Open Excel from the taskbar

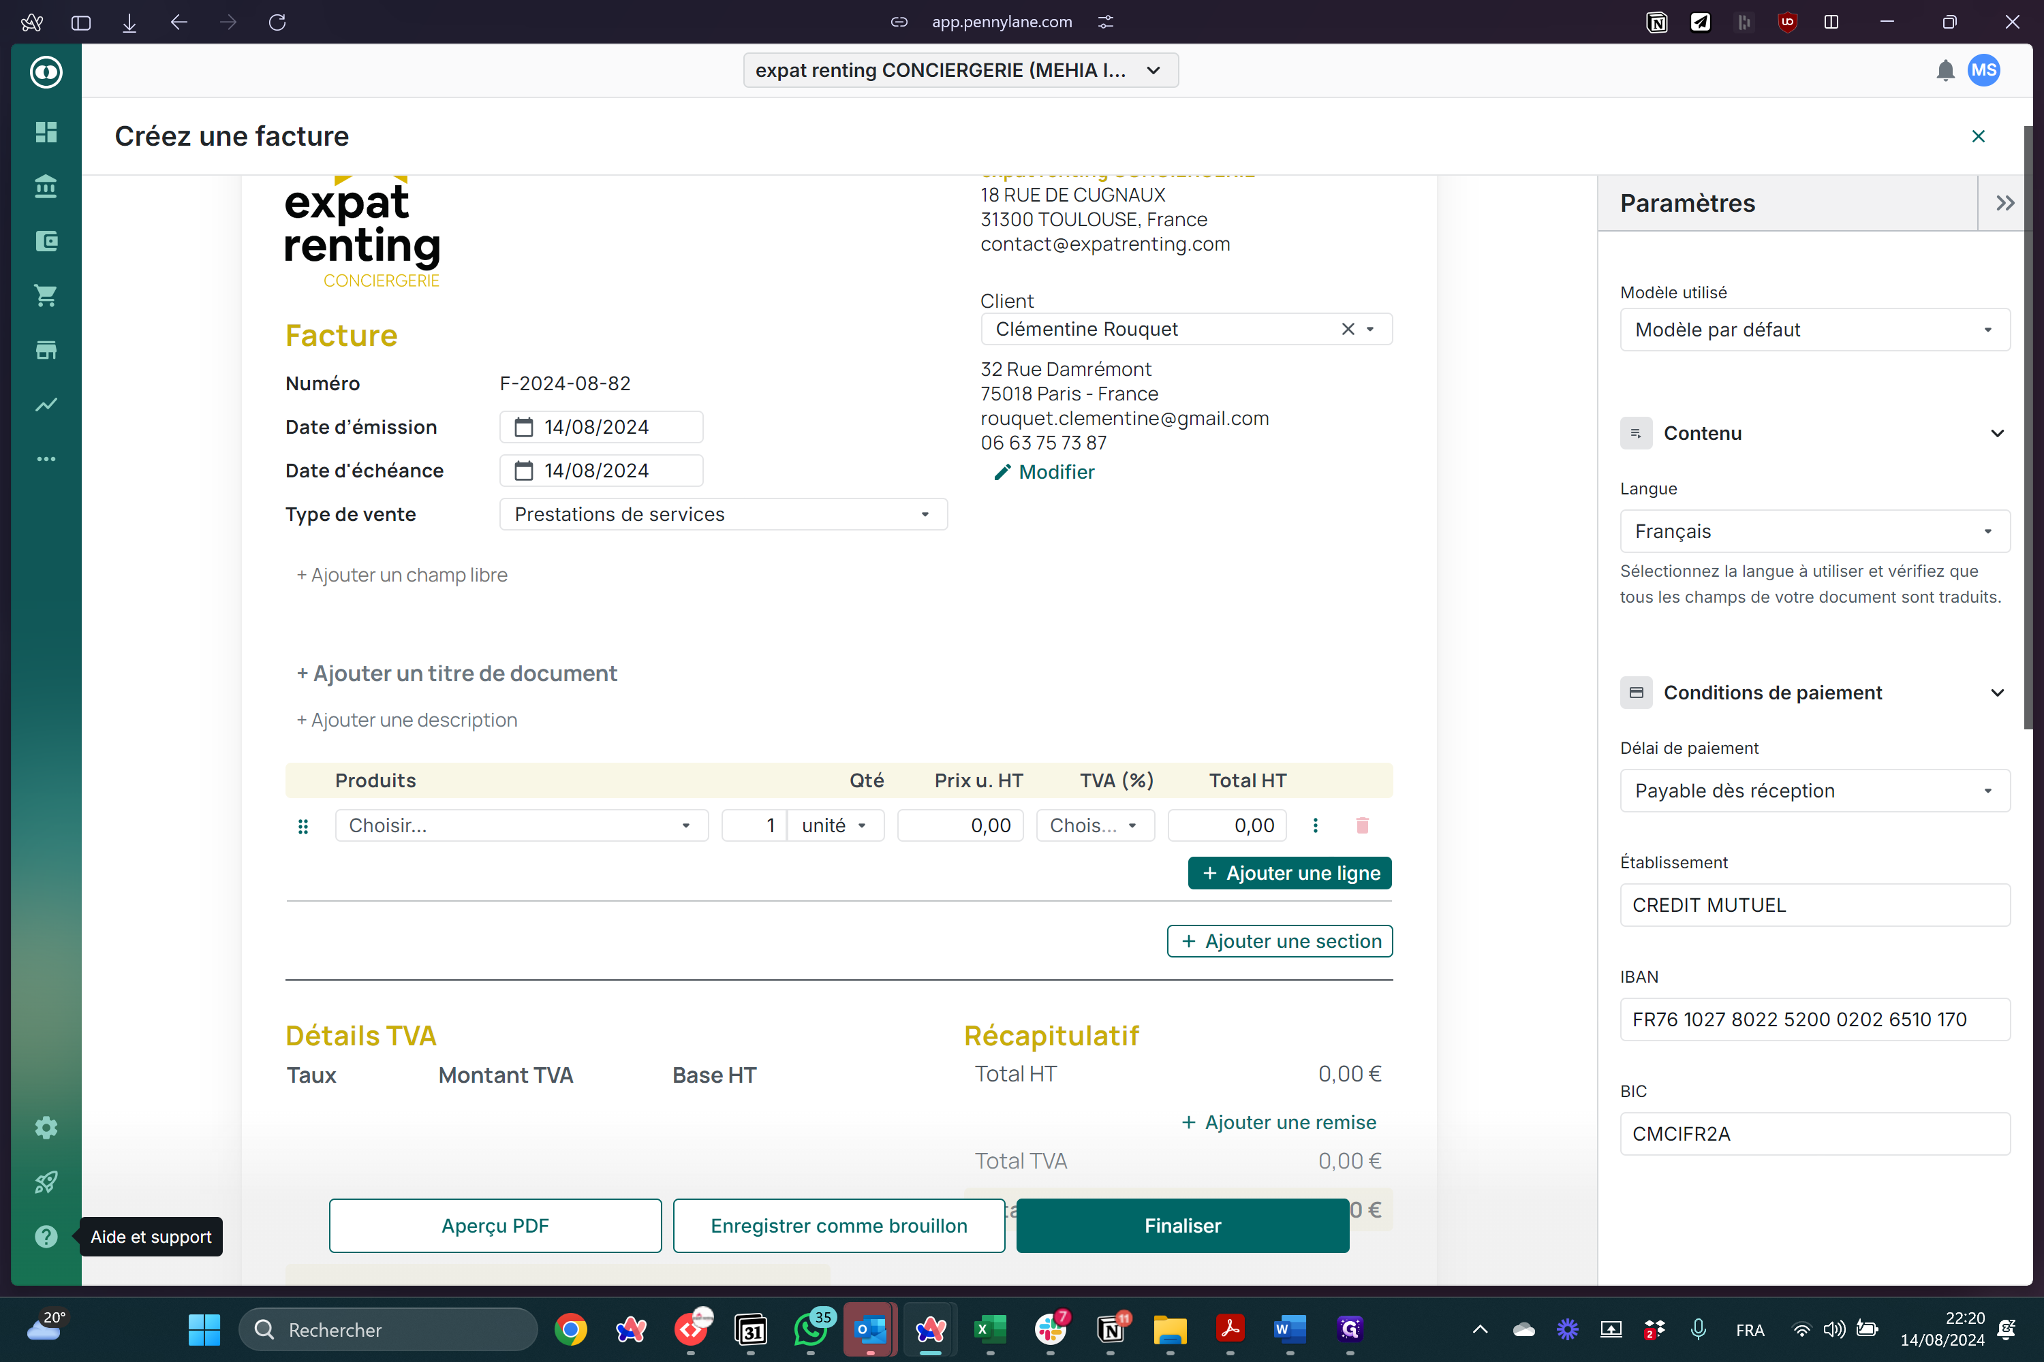click(990, 1330)
